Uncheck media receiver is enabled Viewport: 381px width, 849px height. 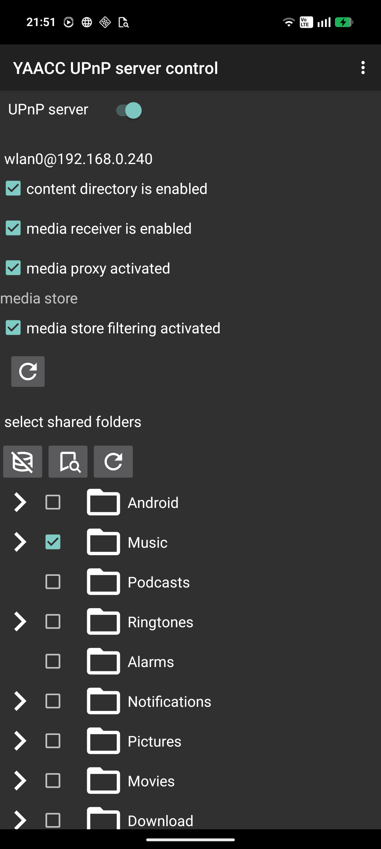(13, 228)
